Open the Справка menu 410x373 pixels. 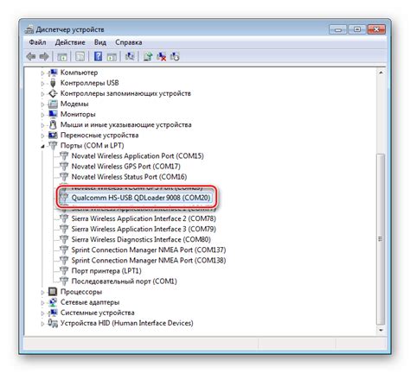pyautogui.click(x=129, y=42)
